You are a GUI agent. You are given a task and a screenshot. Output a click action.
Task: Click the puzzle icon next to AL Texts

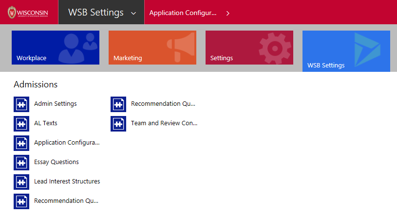(x=21, y=124)
